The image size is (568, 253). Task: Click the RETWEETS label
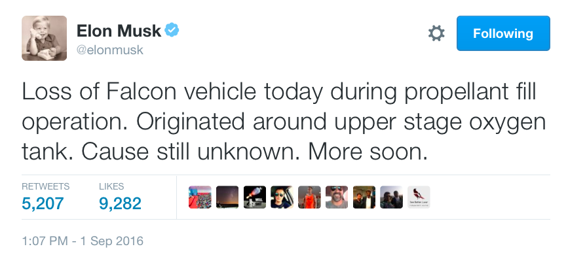click(x=46, y=186)
